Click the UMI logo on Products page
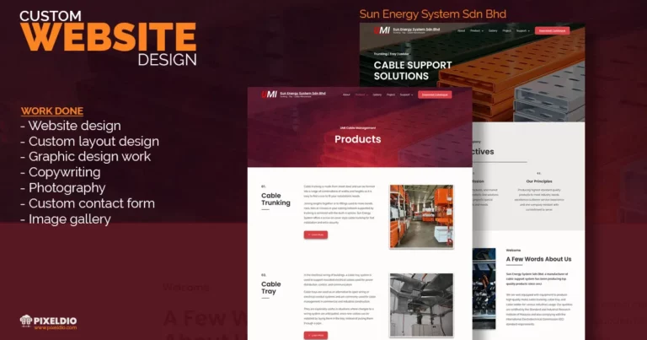 pyautogui.click(x=269, y=94)
